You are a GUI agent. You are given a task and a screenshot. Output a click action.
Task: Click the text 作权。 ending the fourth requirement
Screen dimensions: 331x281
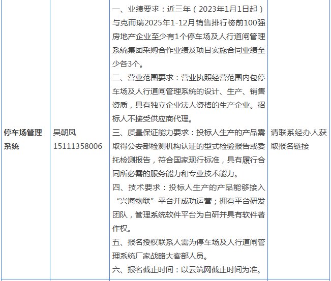[x=122, y=229]
